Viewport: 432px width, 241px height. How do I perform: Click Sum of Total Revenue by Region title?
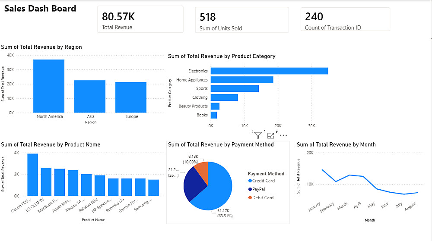click(41, 47)
